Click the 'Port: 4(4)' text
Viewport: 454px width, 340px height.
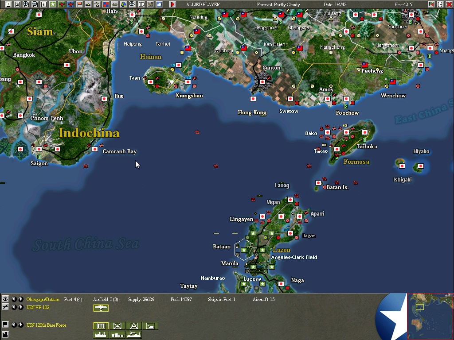(x=73, y=300)
